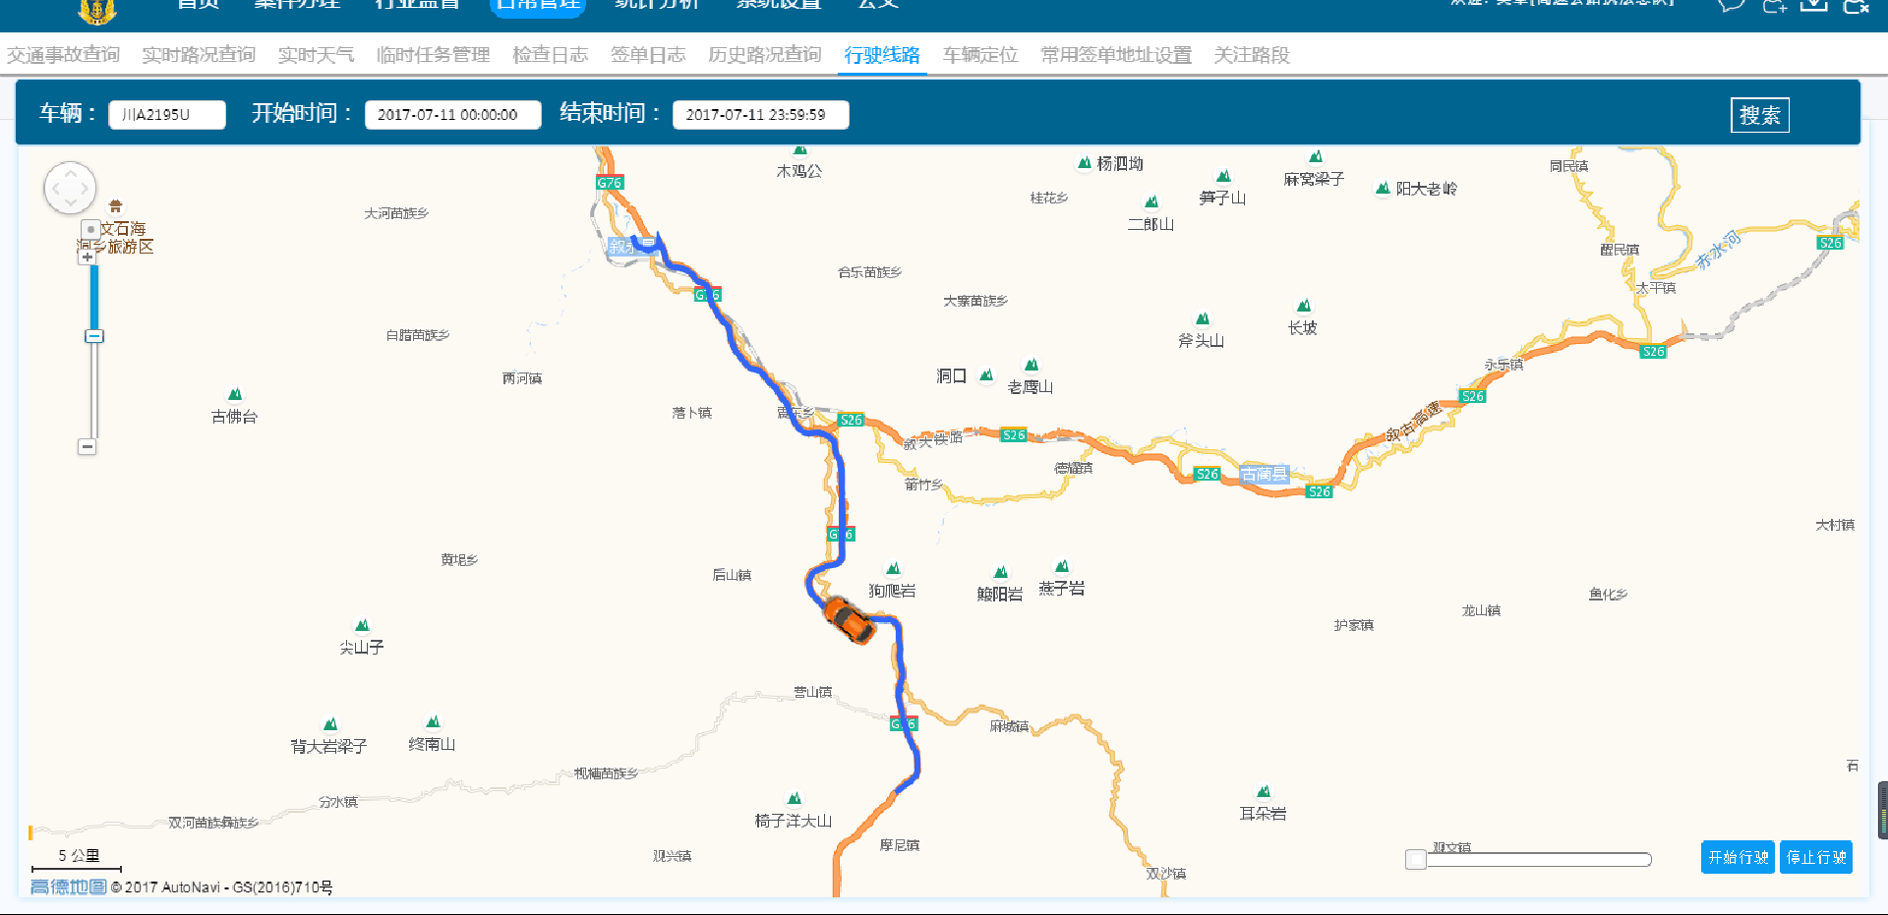This screenshot has height=915, width=1888.
Task: Open the 开始时间 start time picker
Action: click(452, 115)
